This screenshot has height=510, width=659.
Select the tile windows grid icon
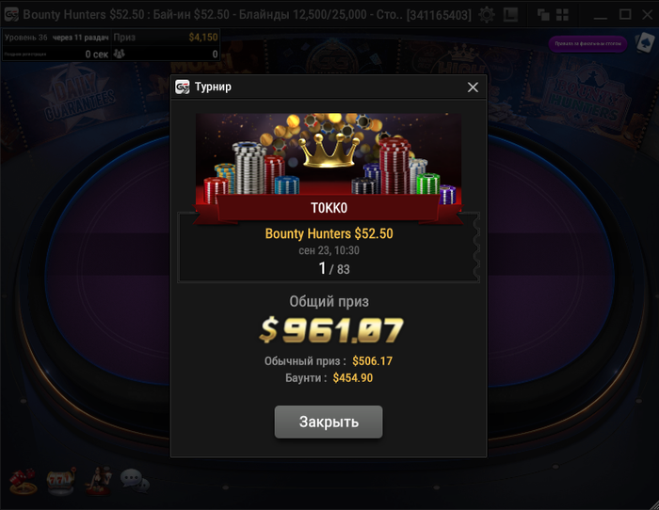[562, 15]
